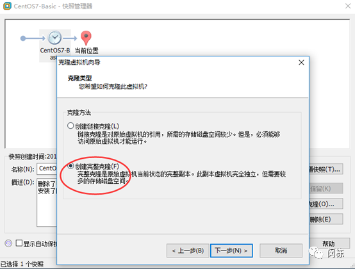The image size is (355, 269).
Task: Click the clone 克隆(O) button
Action: pyautogui.click(x=326, y=204)
